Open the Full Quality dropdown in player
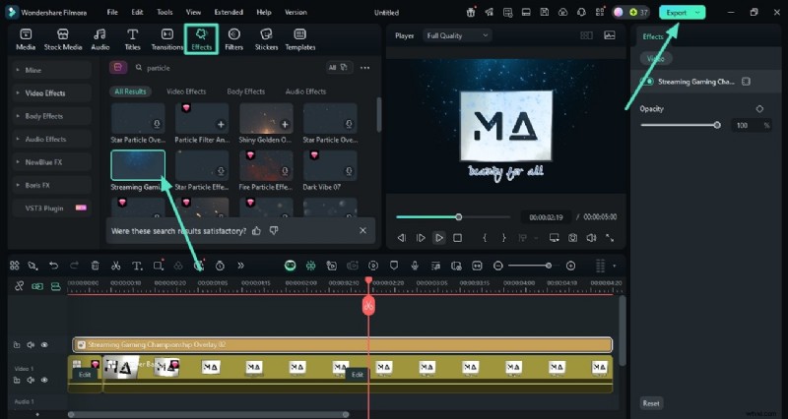 (x=457, y=35)
